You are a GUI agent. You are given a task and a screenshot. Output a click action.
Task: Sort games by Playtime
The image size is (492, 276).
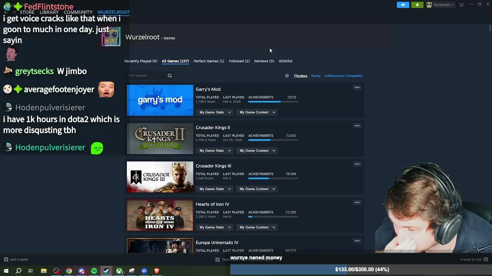pyautogui.click(x=301, y=76)
